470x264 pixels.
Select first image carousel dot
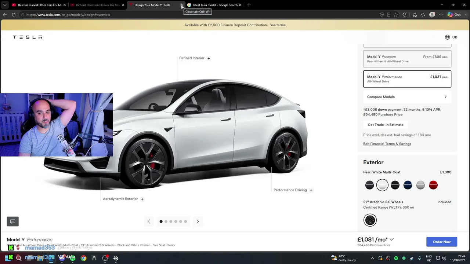click(x=161, y=221)
